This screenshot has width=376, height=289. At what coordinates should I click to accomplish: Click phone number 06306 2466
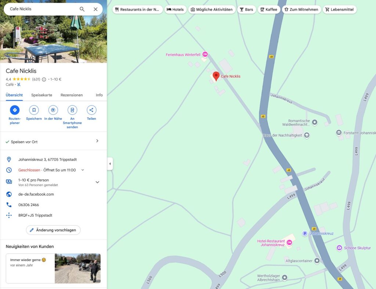pyautogui.click(x=29, y=205)
